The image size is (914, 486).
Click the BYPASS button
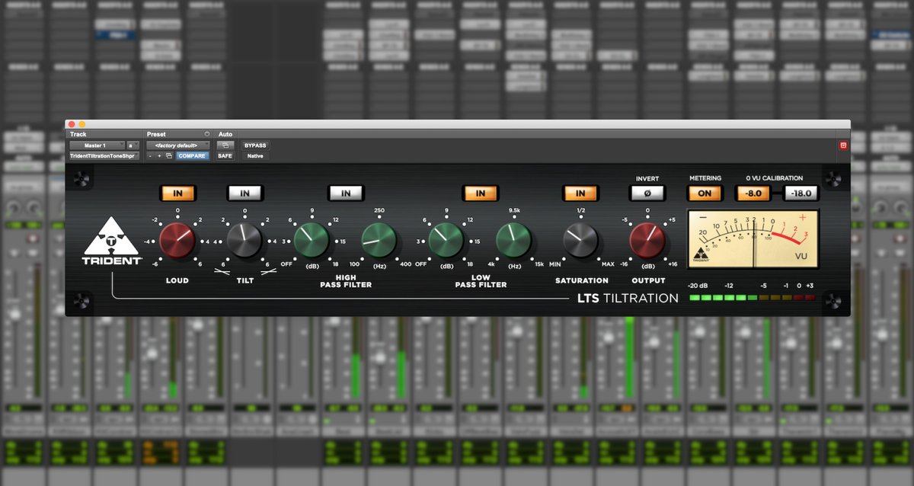[254, 145]
